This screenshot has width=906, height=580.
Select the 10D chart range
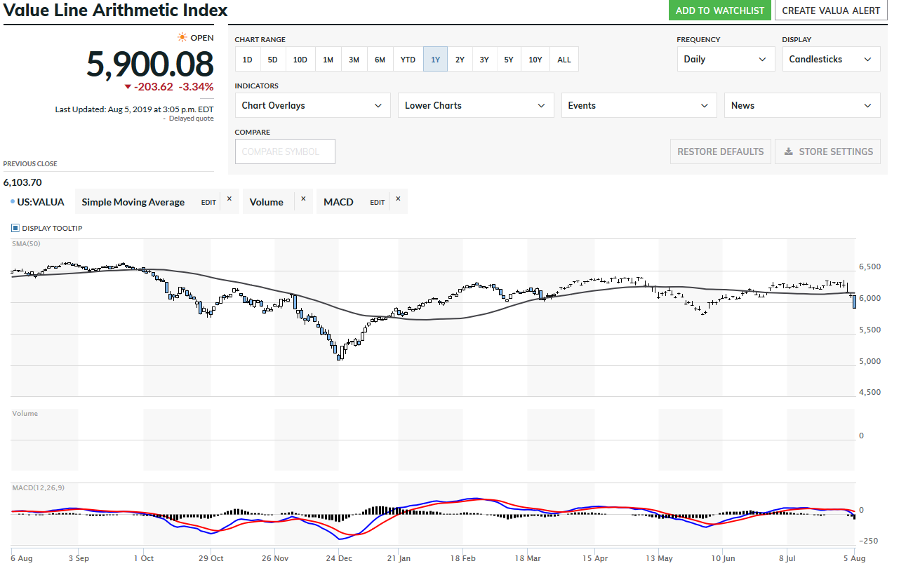click(300, 60)
